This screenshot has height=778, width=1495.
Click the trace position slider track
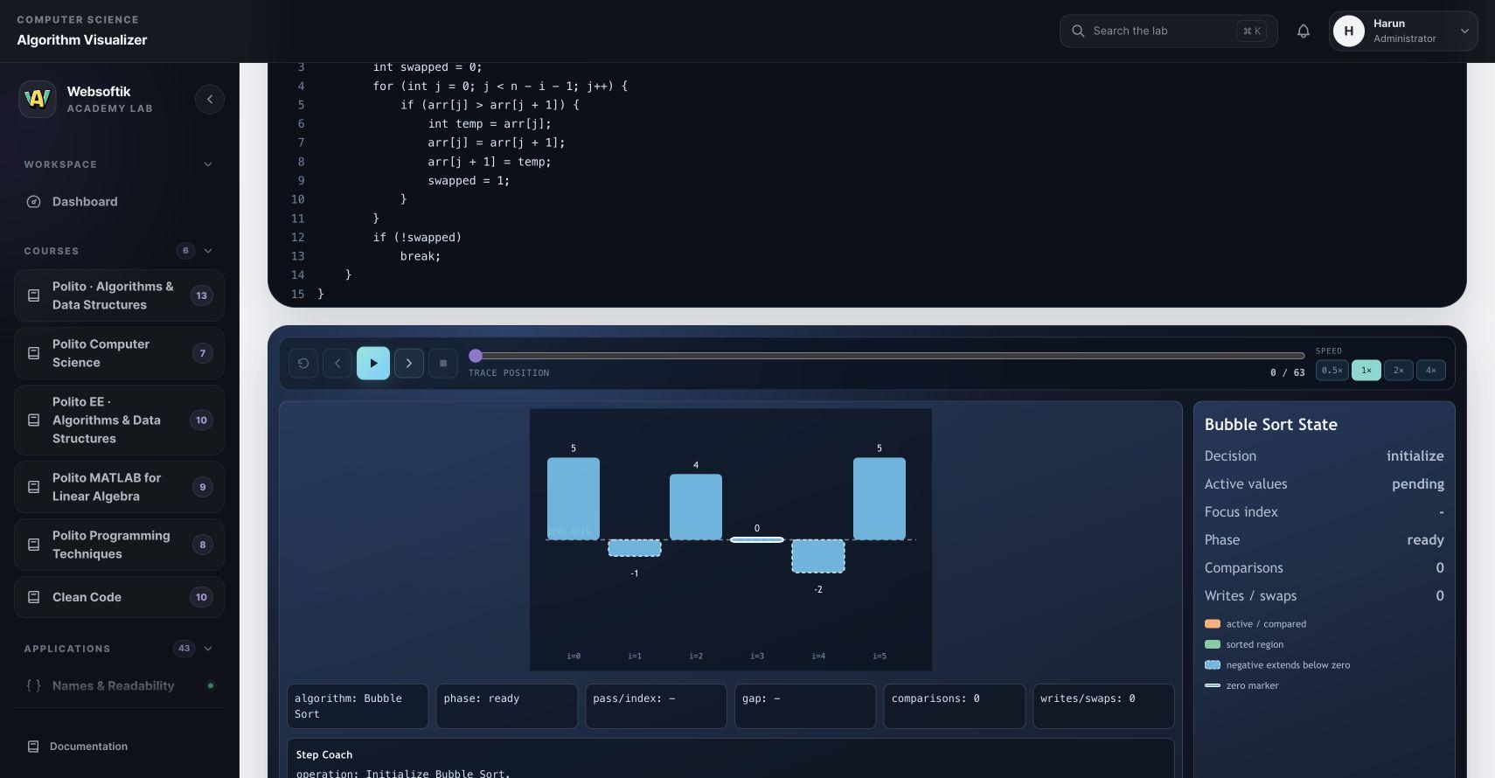[887, 356]
